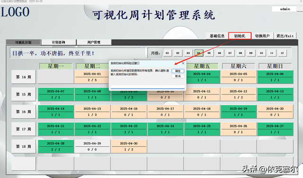The width and height of the screenshot is (303, 178).
Task: Click the 第 15 周 row header
Action: coord(24,94)
